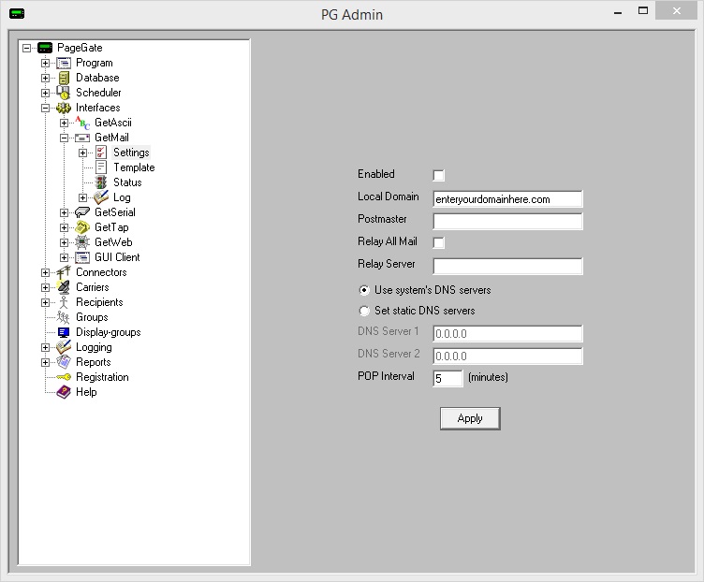Select the Template tree label
This screenshot has height=582, width=704.
coord(134,167)
